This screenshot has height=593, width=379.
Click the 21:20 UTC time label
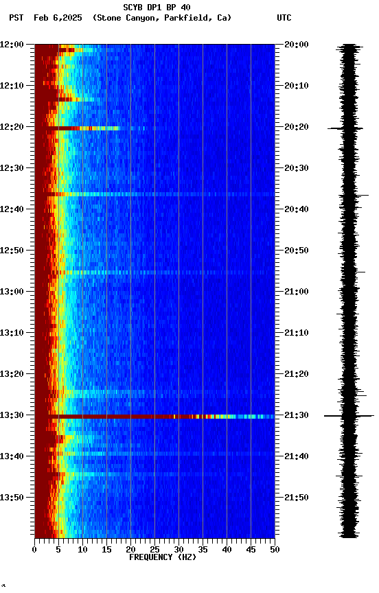click(297, 374)
